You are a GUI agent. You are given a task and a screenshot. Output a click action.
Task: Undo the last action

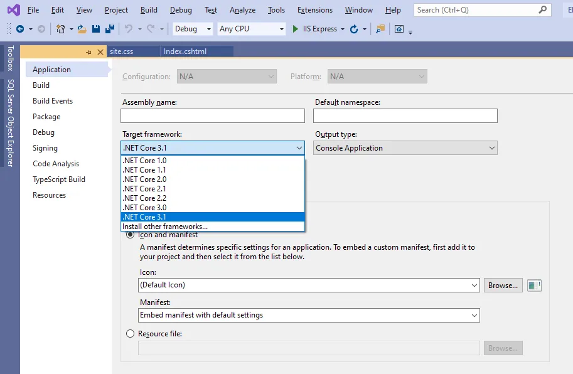coord(128,29)
